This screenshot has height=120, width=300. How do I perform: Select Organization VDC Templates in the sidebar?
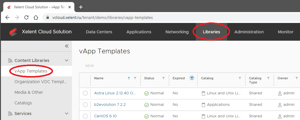(41, 82)
